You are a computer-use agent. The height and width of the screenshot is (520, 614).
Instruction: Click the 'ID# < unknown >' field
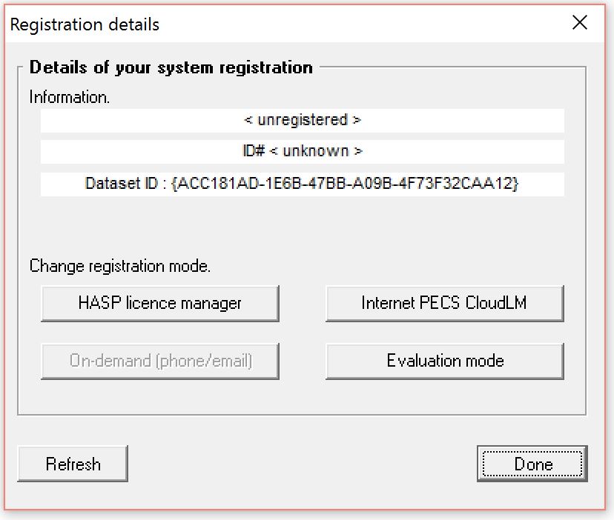302,151
